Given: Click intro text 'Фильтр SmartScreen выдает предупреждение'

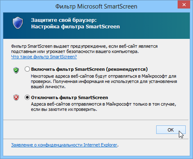Looking at the screenshot, I should tap(84, 49).
